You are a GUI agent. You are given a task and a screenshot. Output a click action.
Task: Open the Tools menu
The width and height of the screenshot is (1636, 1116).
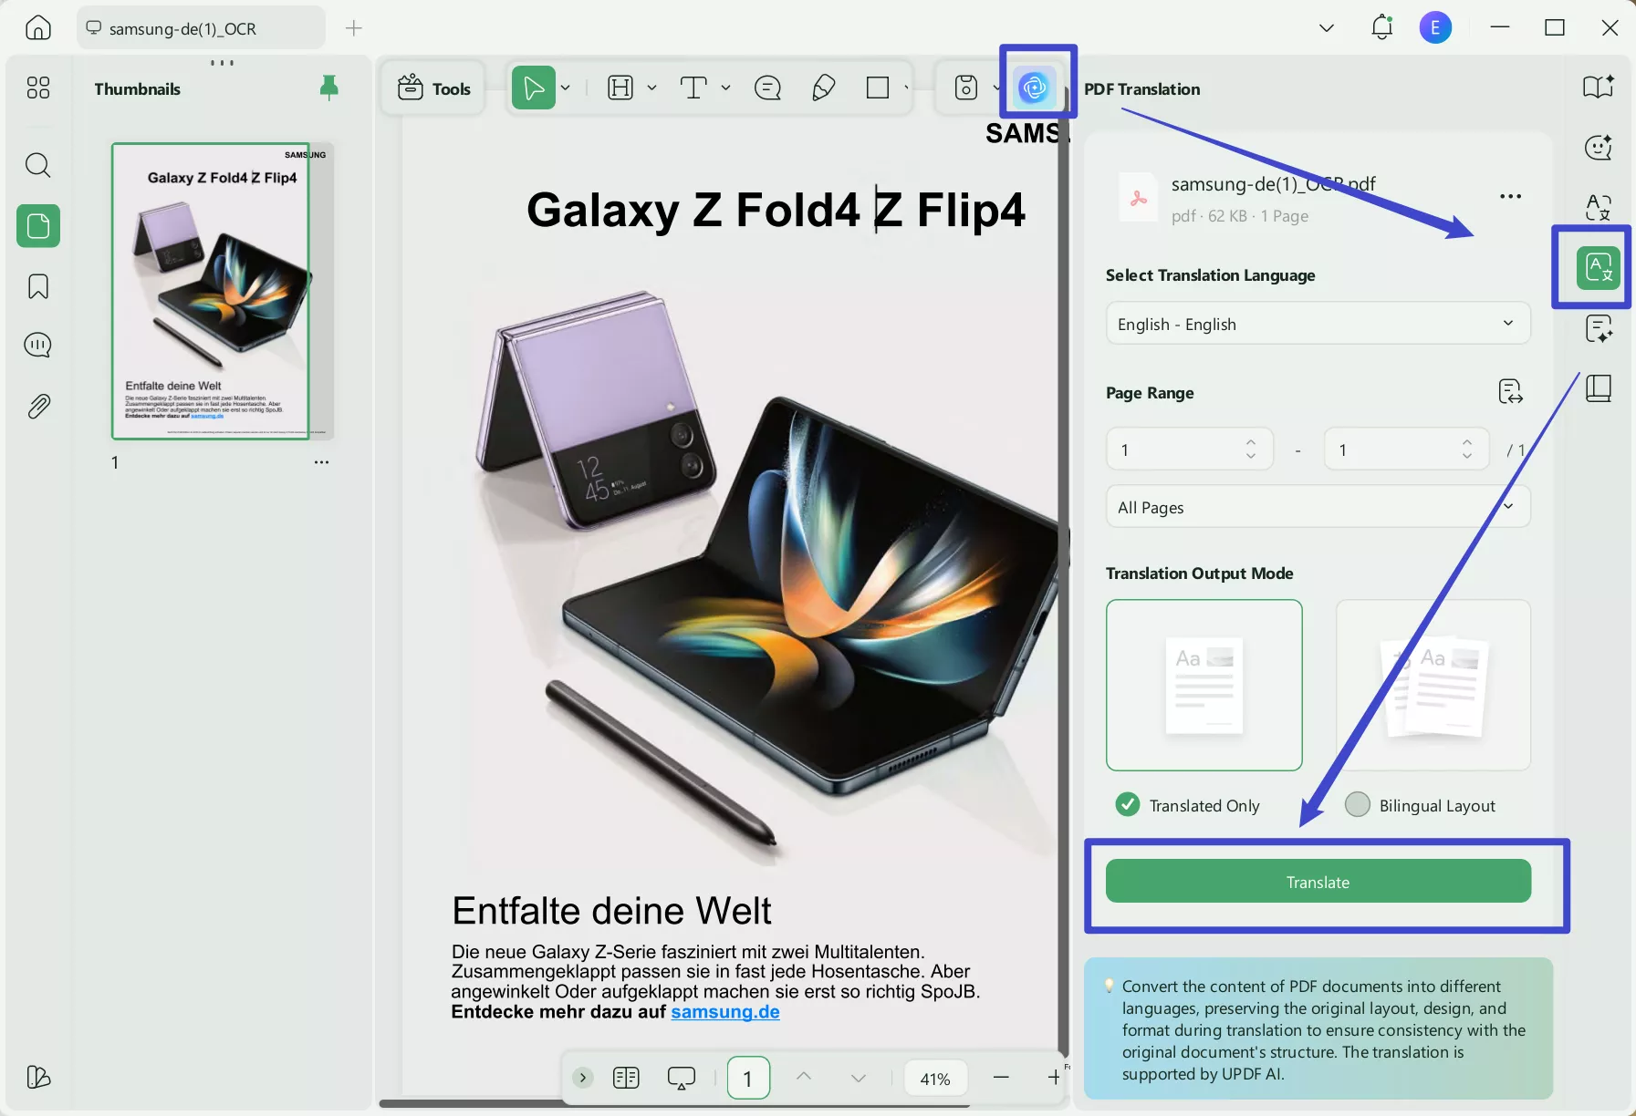pos(432,88)
